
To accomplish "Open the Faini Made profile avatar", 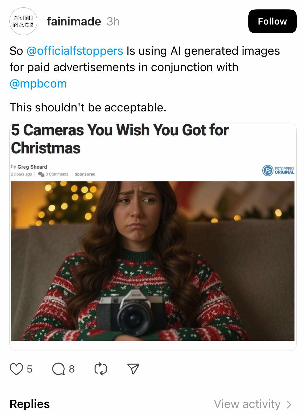I will (23, 21).
